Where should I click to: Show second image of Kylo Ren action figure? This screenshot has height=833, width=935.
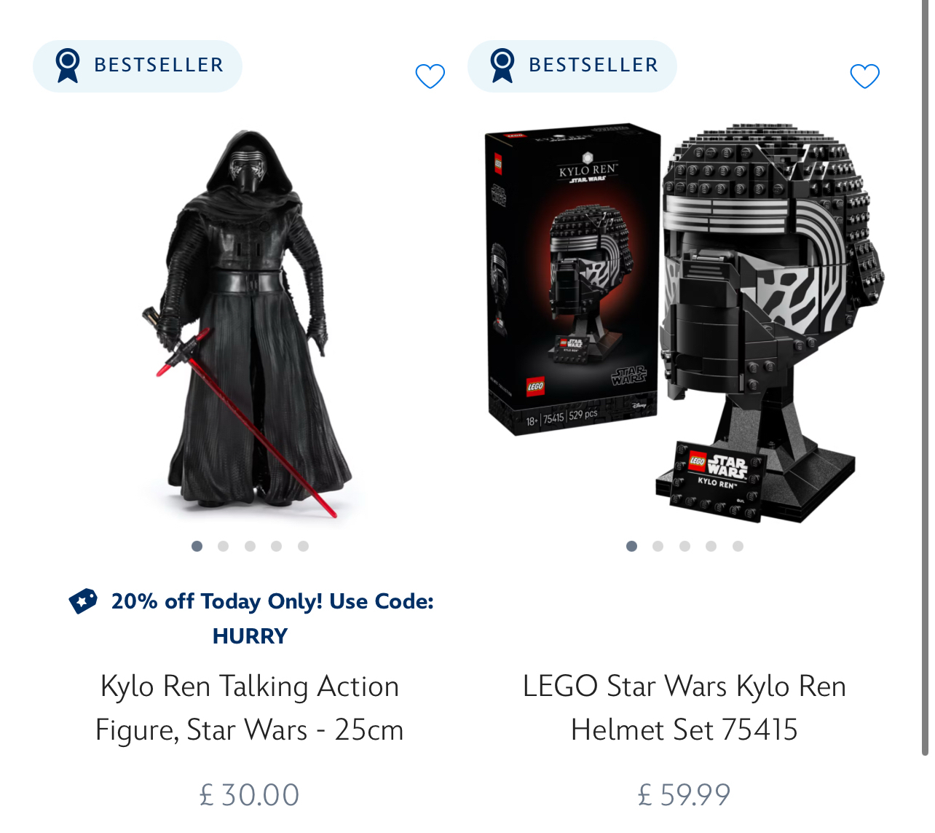coord(223,546)
